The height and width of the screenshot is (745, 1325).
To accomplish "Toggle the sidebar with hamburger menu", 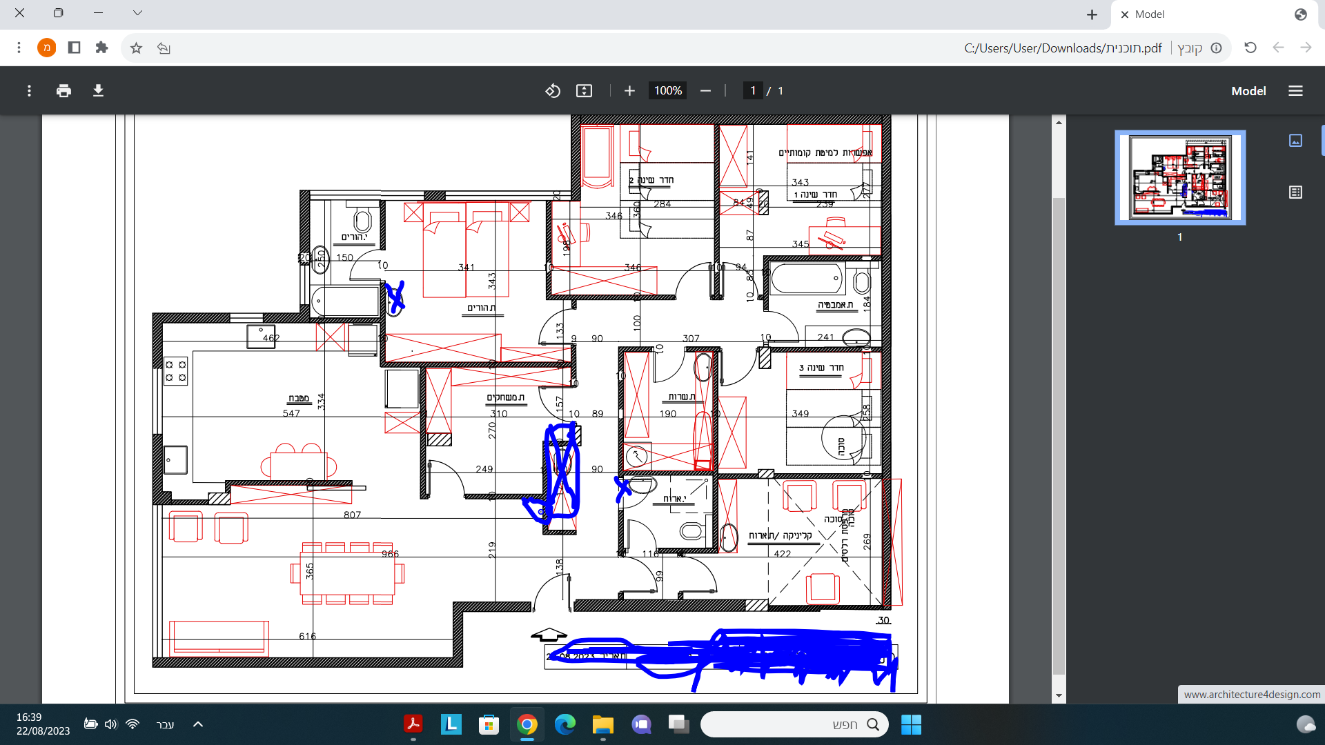I will pyautogui.click(x=1295, y=90).
